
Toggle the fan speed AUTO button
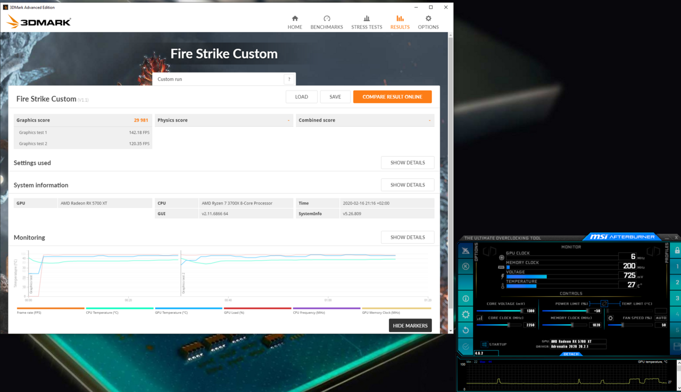tap(661, 318)
